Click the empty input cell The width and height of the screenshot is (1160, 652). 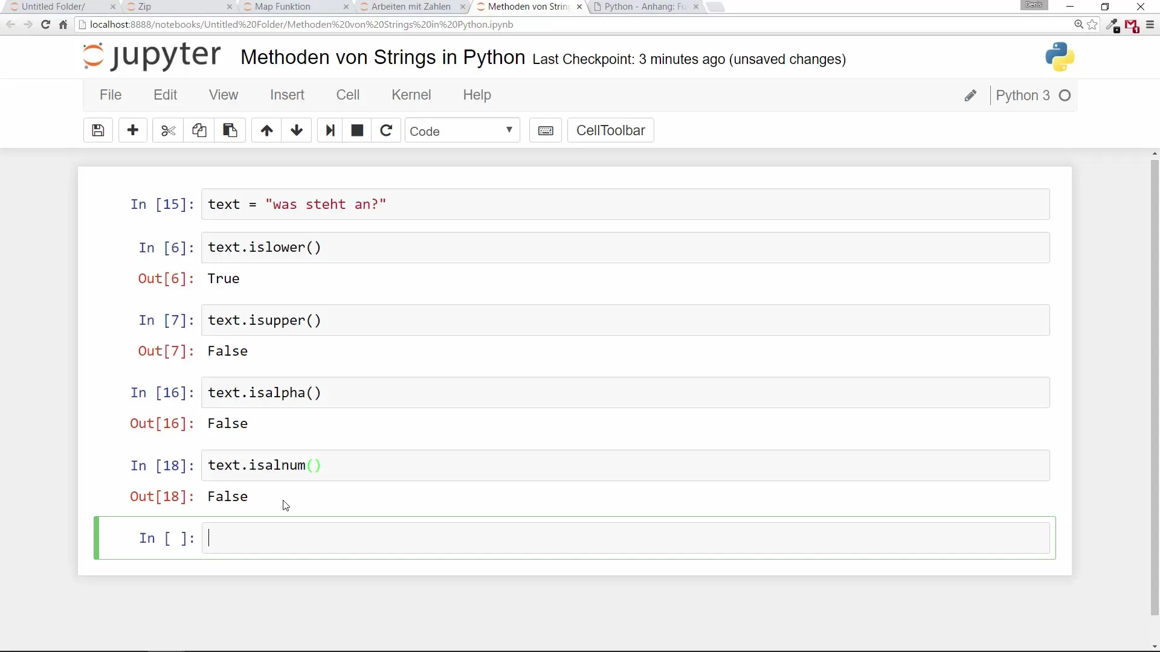point(625,538)
